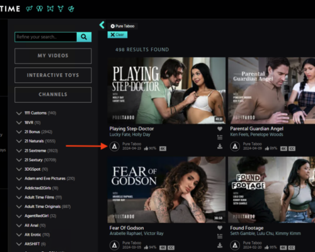Viewport: 315px width, 252px height.
Task: Open channel logo under Fear Of Godson
Action: coord(115,245)
